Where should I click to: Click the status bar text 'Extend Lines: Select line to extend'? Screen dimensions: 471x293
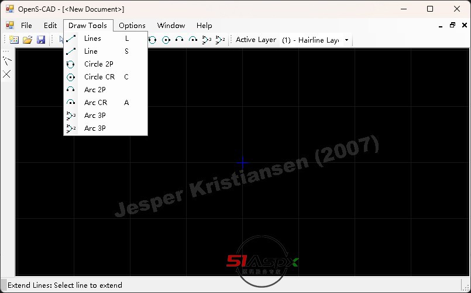coord(65,285)
